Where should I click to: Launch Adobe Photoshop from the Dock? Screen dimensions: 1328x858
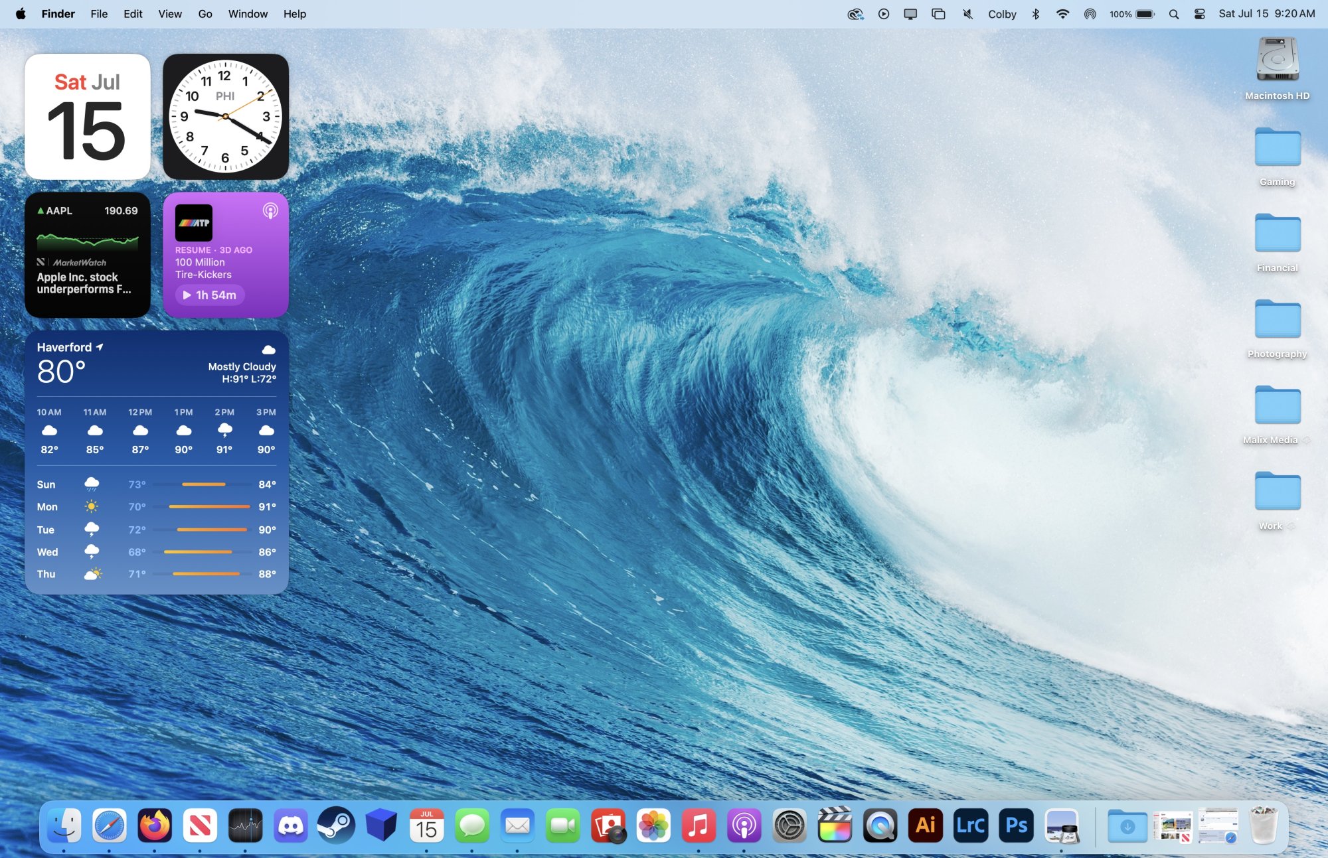tap(1016, 825)
